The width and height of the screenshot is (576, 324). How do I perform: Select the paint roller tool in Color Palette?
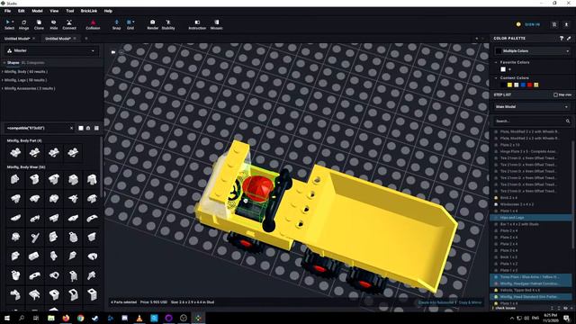click(x=562, y=38)
